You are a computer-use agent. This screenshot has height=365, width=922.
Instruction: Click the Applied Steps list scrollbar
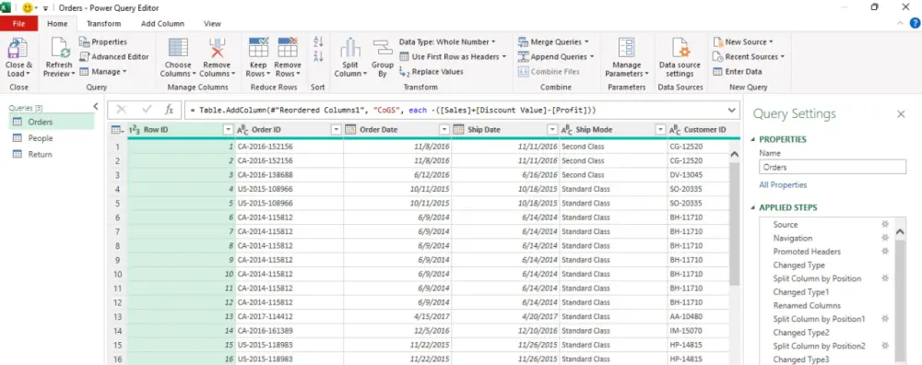(900, 300)
